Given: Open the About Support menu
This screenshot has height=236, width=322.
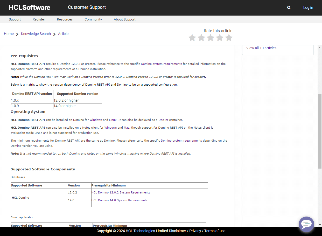Looking at the screenshot, I should tap(125, 19).
